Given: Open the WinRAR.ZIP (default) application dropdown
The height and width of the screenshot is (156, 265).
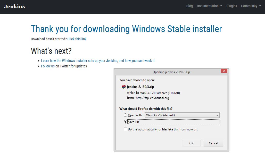Looking at the screenshot, I should tap(182, 115).
